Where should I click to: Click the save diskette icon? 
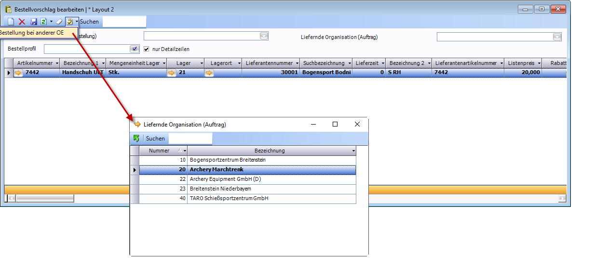click(x=34, y=22)
